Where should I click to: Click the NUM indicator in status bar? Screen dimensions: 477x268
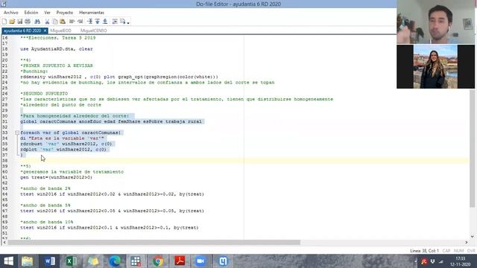458,251
